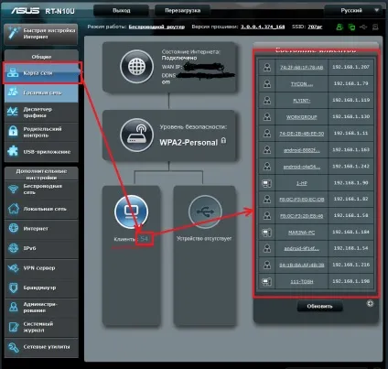388x369 pixels.
Task: Click the USB device icon
Action: click(205, 212)
